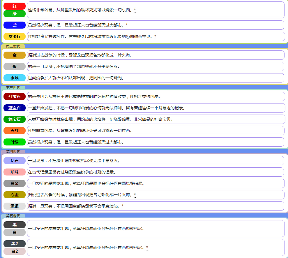The image size is (288, 258).
Task: Click the 火红 version label
Action: pos(15,131)
